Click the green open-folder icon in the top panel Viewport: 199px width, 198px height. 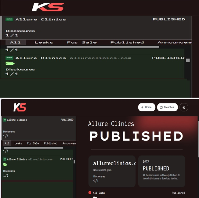pyautogui.click(x=10, y=63)
